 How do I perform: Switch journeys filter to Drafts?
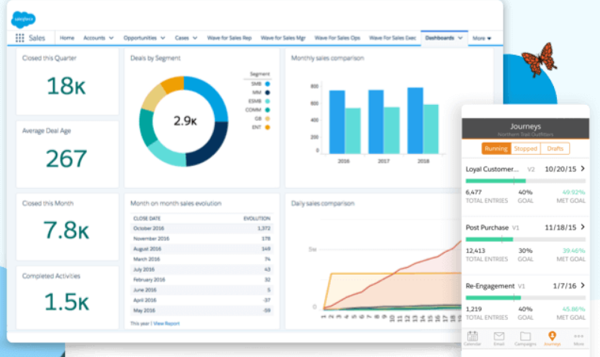pyautogui.click(x=555, y=149)
